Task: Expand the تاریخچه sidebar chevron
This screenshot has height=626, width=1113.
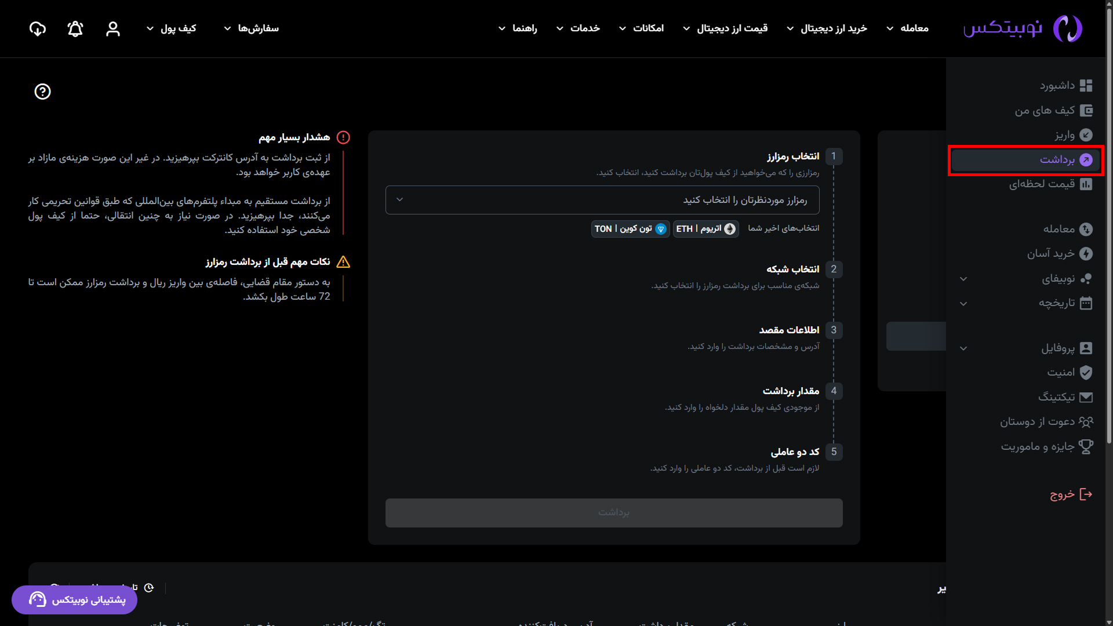Action: click(963, 304)
